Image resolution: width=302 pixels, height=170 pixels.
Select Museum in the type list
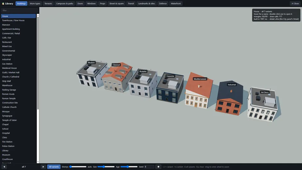click(19, 155)
